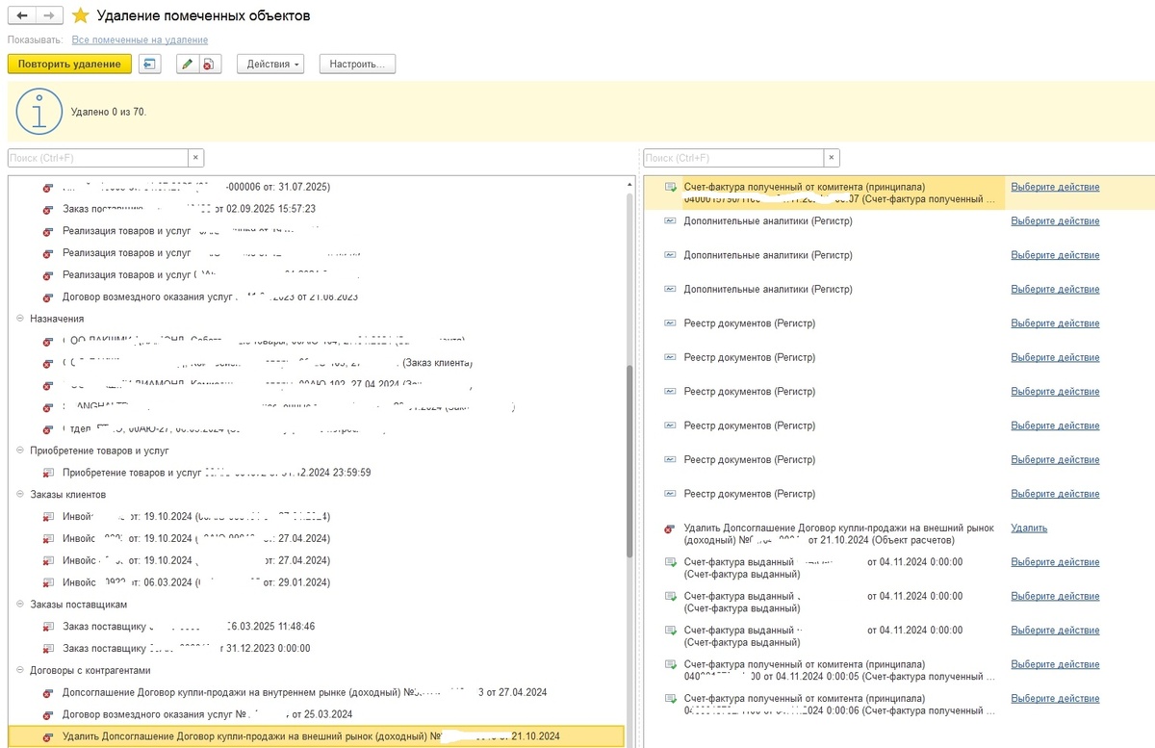1155x748 pixels.
Task: Collapse the Договоры с контрагентами group
Action: pos(21,670)
